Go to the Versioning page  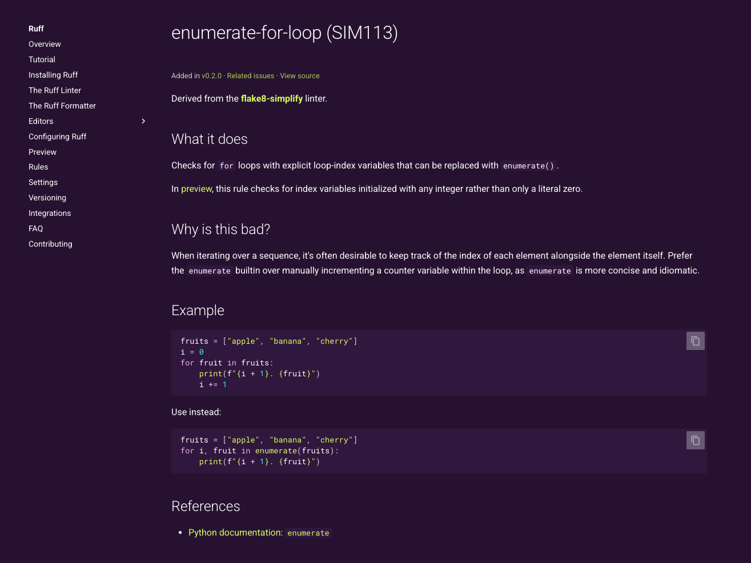pos(47,198)
